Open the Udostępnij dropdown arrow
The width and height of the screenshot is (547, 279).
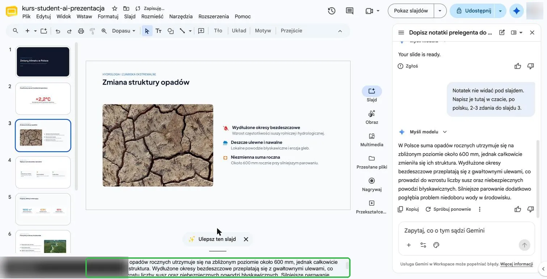coord(500,11)
